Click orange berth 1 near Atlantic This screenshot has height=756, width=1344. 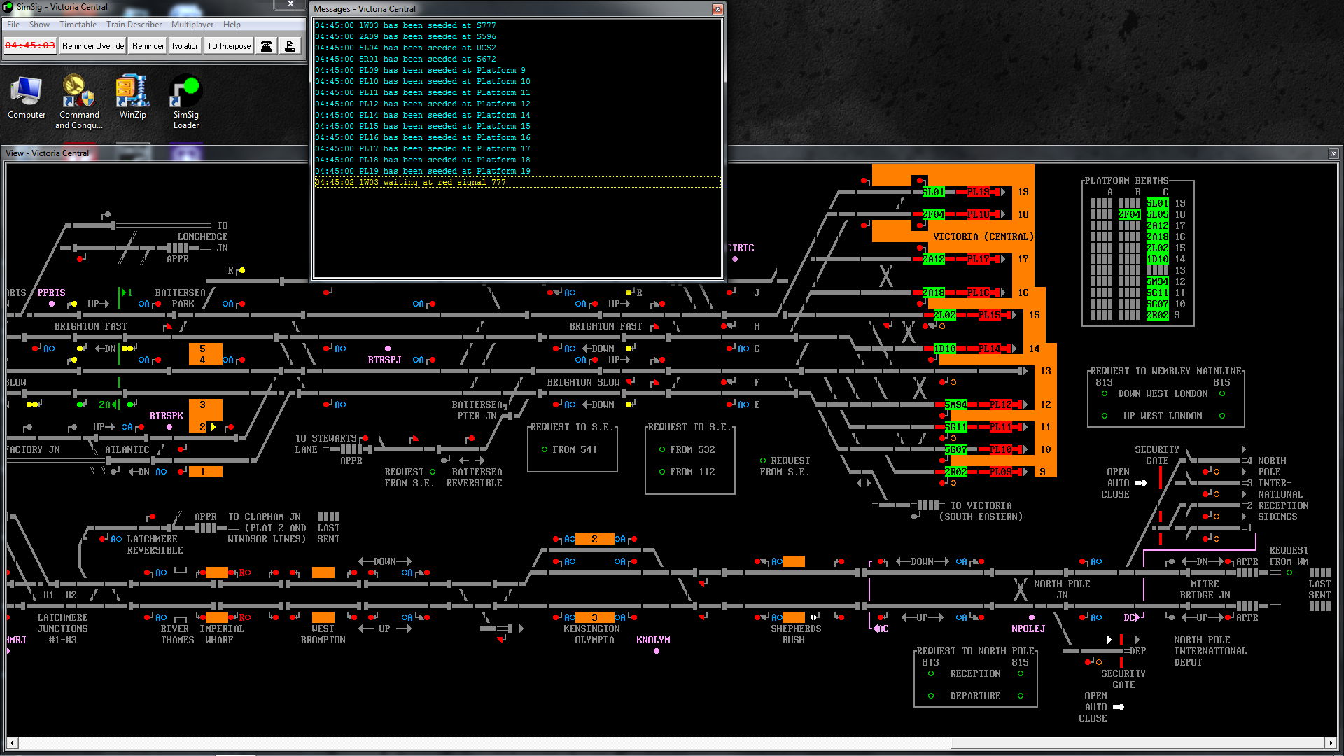click(x=205, y=472)
